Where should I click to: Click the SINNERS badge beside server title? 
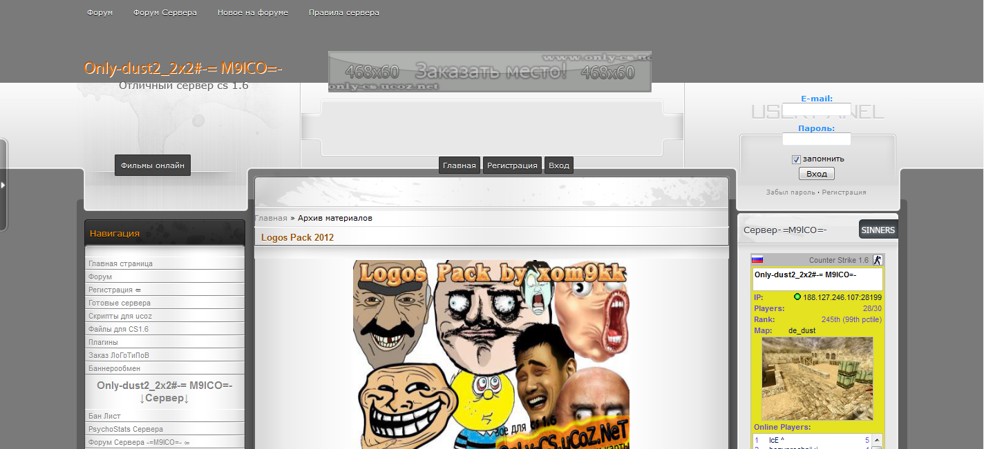coord(878,230)
